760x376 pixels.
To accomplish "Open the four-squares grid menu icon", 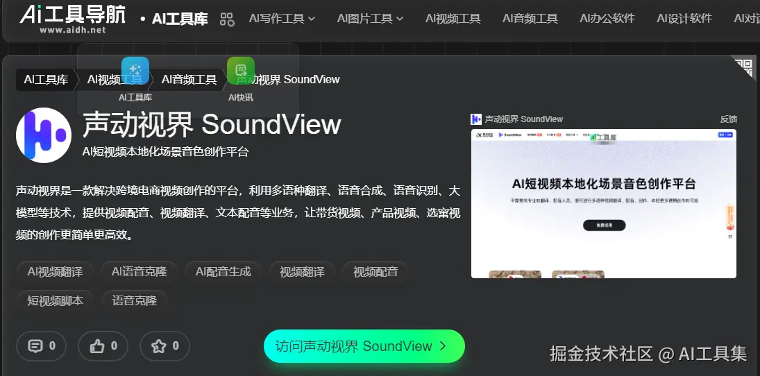I will point(227,19).
